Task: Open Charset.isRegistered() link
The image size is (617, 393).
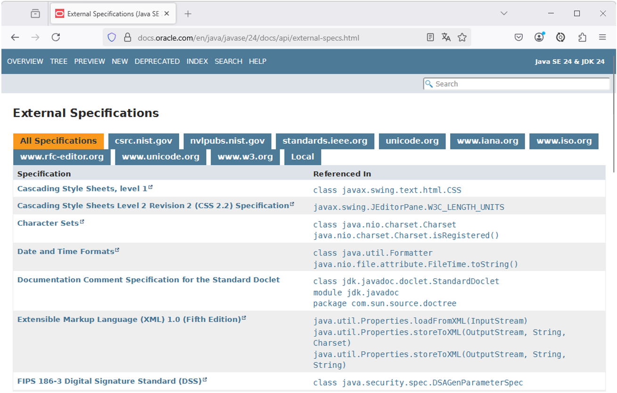Action: (x=406, y=236)
